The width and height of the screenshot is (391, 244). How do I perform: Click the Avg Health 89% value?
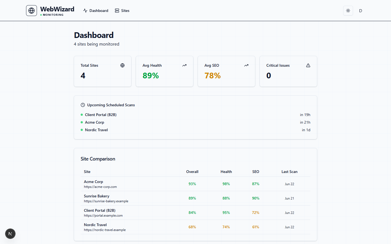(151, 76)
